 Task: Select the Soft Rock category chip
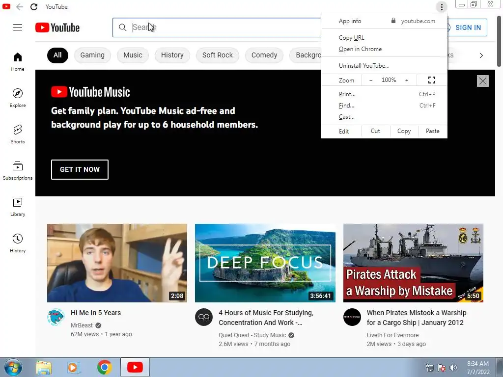click(218, 55)
